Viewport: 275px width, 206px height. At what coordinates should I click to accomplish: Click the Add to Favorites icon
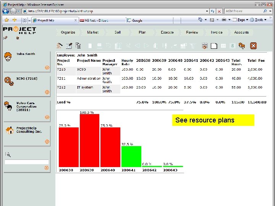coord(15,20)
